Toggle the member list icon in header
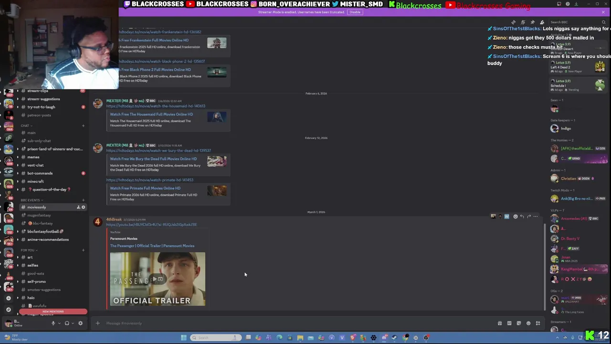Image resolution: width=611 pixels, height=344 pixels. pos(542,22)
